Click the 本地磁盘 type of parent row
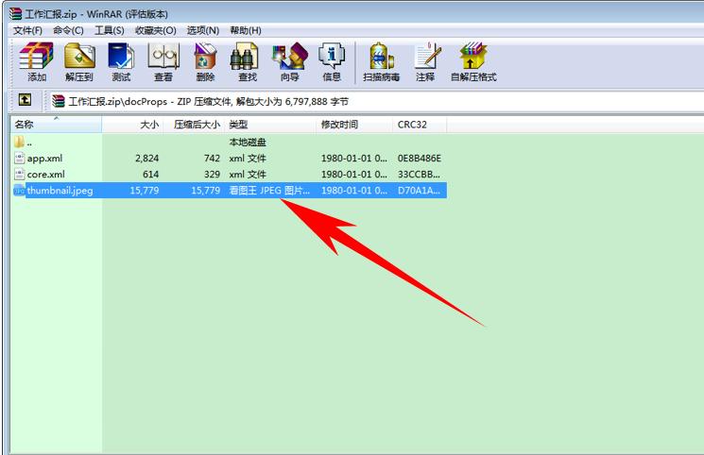Screen dimensions: 704x455 click(248, 143)
